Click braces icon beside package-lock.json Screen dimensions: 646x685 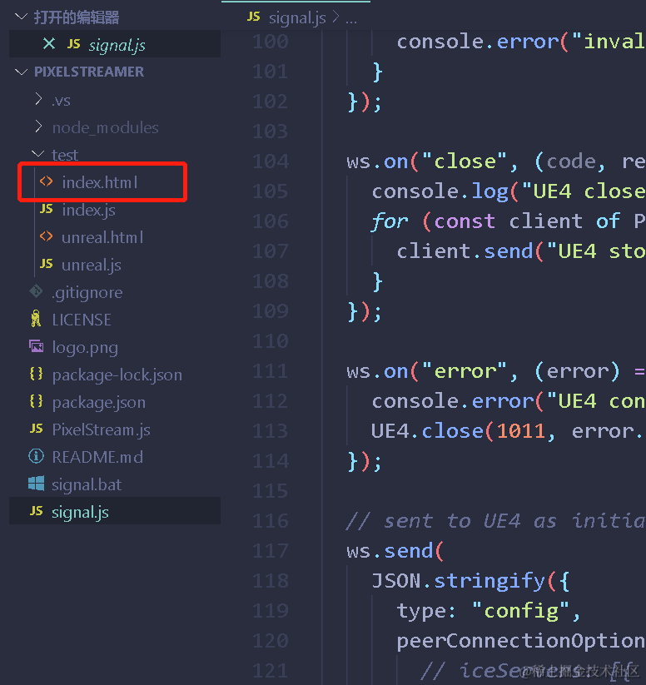(37, 374)
